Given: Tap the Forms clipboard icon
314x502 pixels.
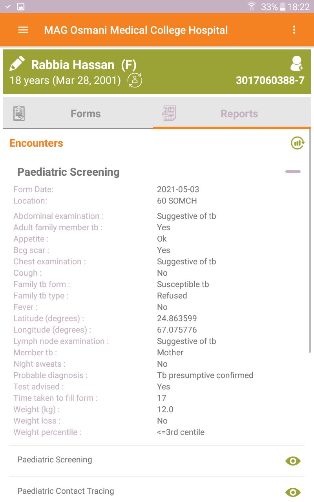Looking at the screenshot, I should click(x=19, y=114).
